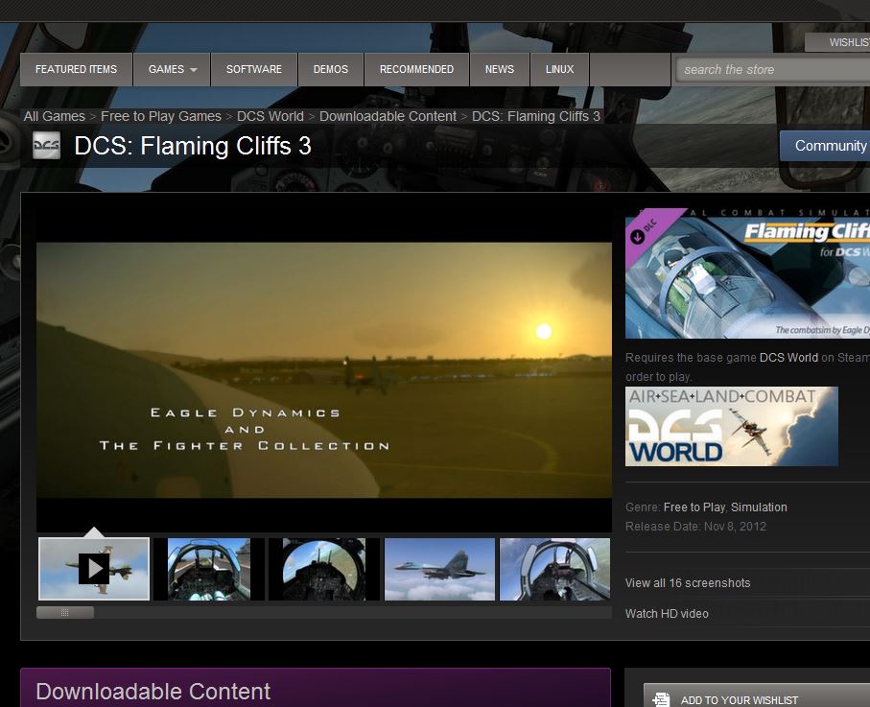Click the release date Nov 8, 2012 text
Viewport: 870px width, 707px height.
coord(735,526)
